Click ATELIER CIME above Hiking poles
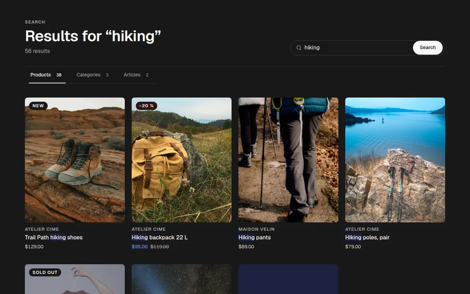This screenshot has width=470, height=294. click(362, 229)
